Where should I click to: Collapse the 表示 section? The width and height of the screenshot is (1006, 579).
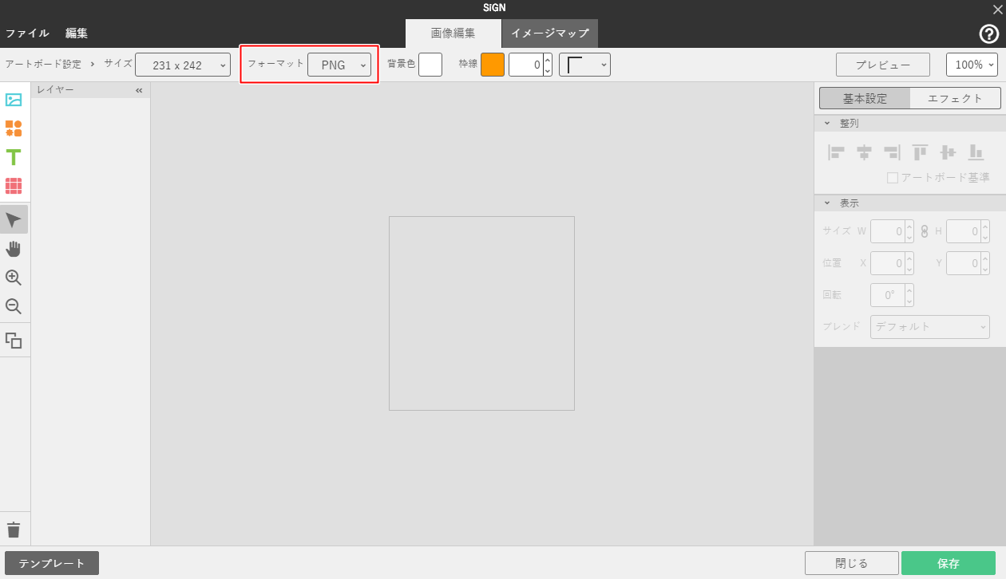tap(827, 203)
